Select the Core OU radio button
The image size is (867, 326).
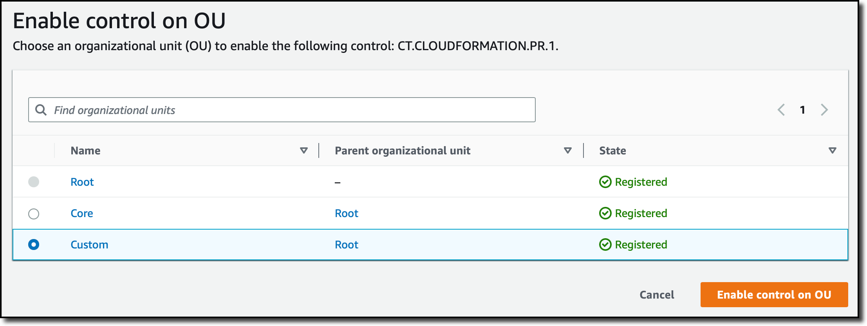point(34,214)
